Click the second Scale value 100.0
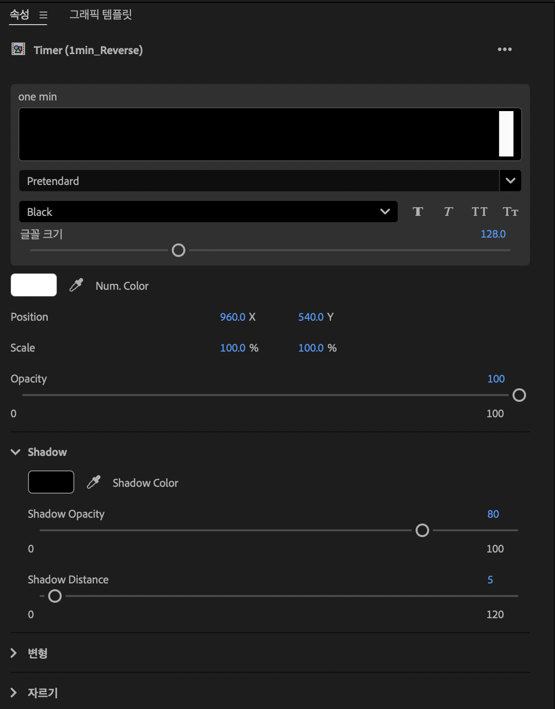 [x=311, y=348]
